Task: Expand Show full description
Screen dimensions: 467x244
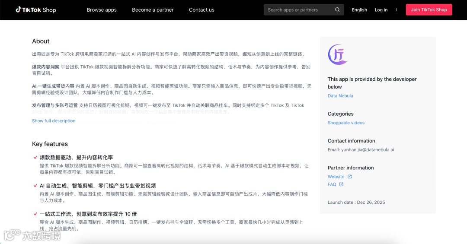Action: [54, 121]
